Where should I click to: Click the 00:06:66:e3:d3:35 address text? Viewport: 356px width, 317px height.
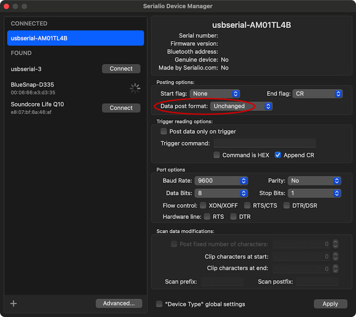(x=33, y=92)
